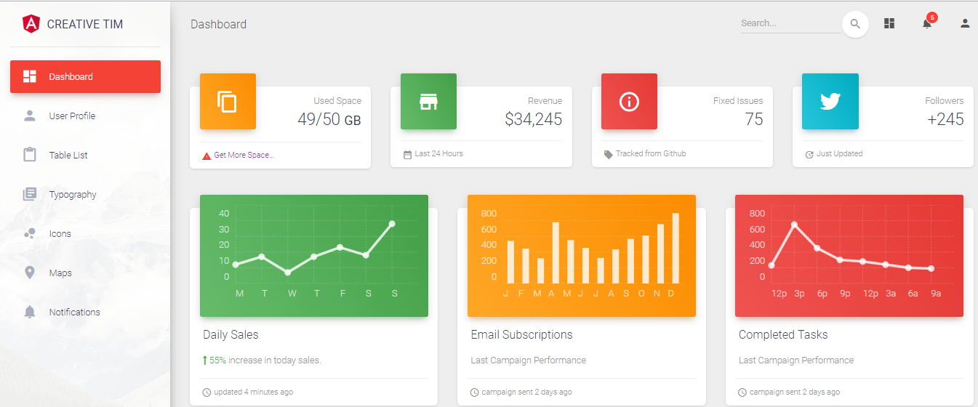
Task: Click the Completed Tasks card title
Action: coord(783,335)
